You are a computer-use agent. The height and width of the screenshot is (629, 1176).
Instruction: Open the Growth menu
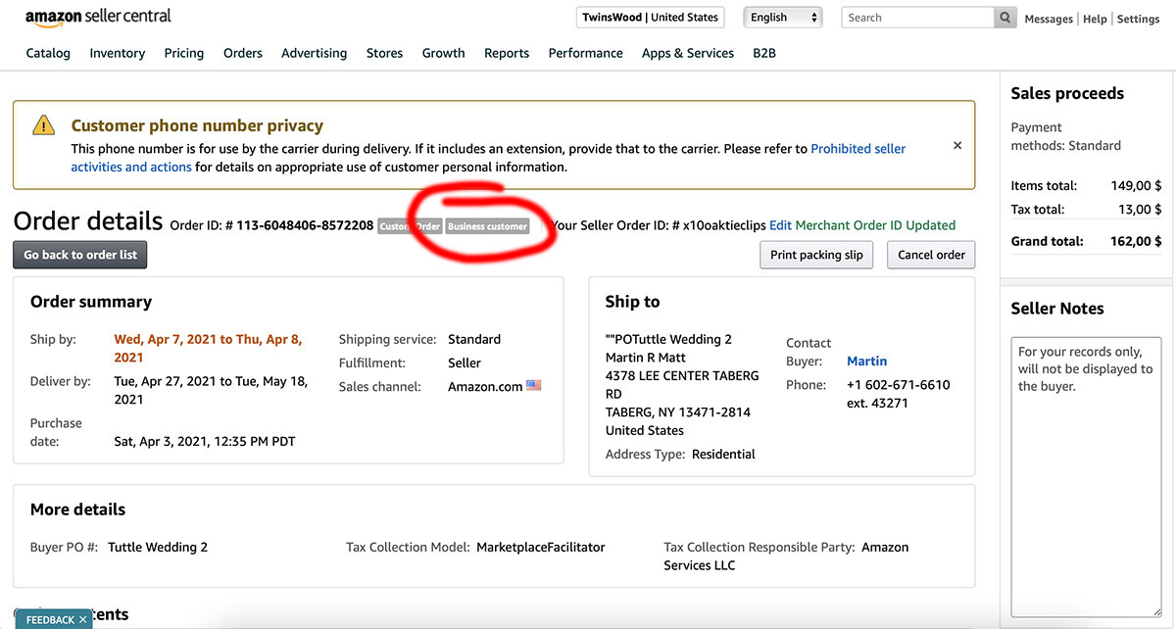tap(444, 53)
